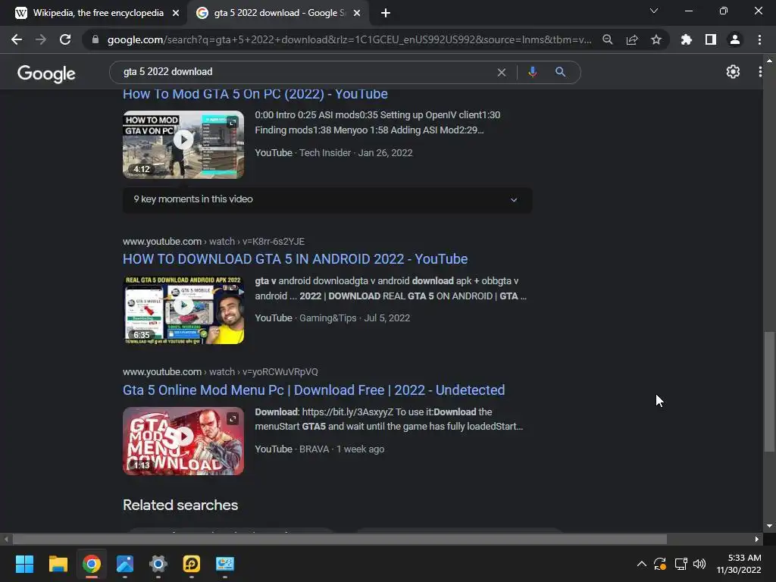Open the Chrome profile avatar
This screenshot has width=776, height=582.
pos(735,39)
